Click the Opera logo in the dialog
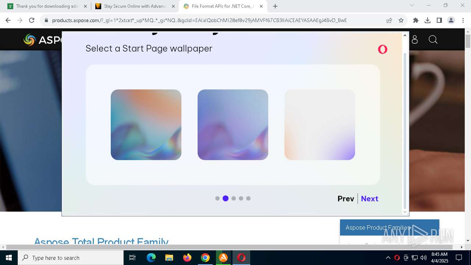Screen dimensions: 471x265 (x=383, y=49)
